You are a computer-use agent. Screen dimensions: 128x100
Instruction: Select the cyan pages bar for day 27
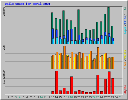106,40
